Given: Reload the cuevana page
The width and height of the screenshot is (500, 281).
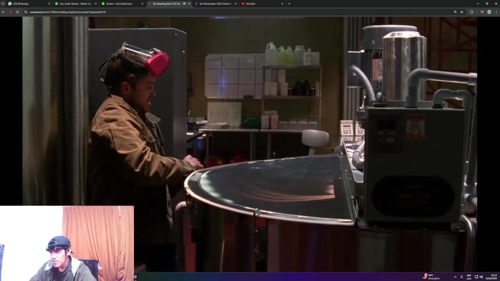Looking at the screenshot, I should click(x=17, y=12).
